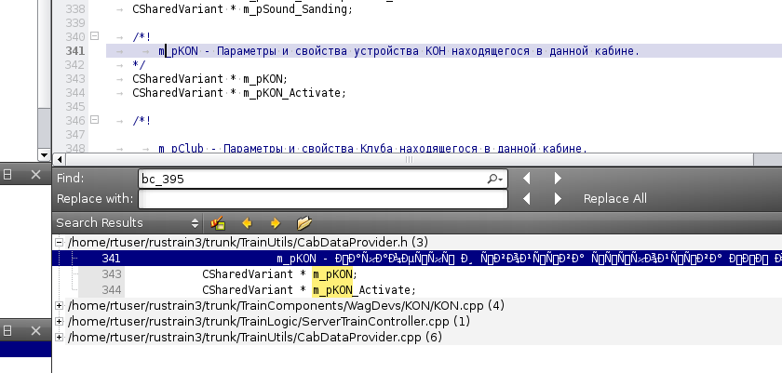The image size is (782, 373).
Task: Go to next search result (right orange arrow)
Action: tap(275, 223)
